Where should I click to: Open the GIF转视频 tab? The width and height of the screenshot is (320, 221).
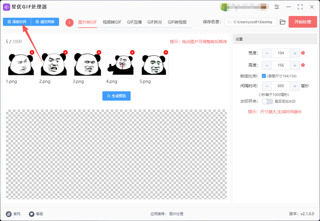(x=177, y=22)
